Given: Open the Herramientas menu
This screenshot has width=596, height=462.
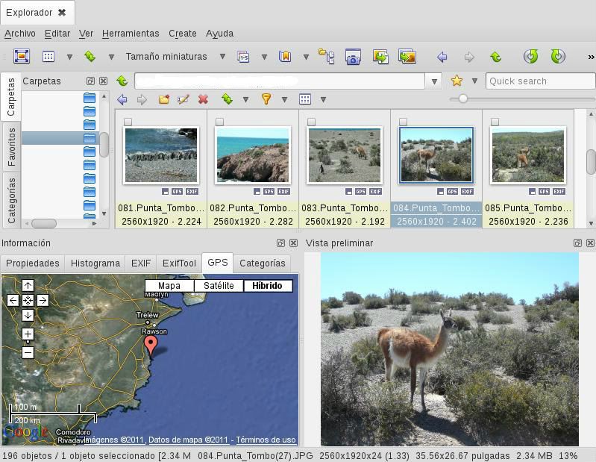Looking at the screenshot, I should tap(131, 34).
